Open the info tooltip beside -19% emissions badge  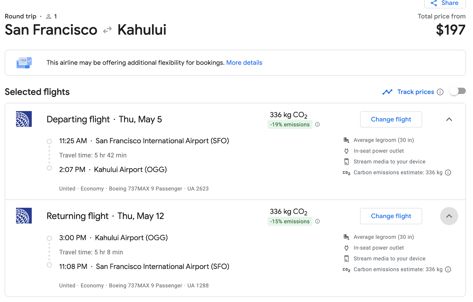point(318,124)
